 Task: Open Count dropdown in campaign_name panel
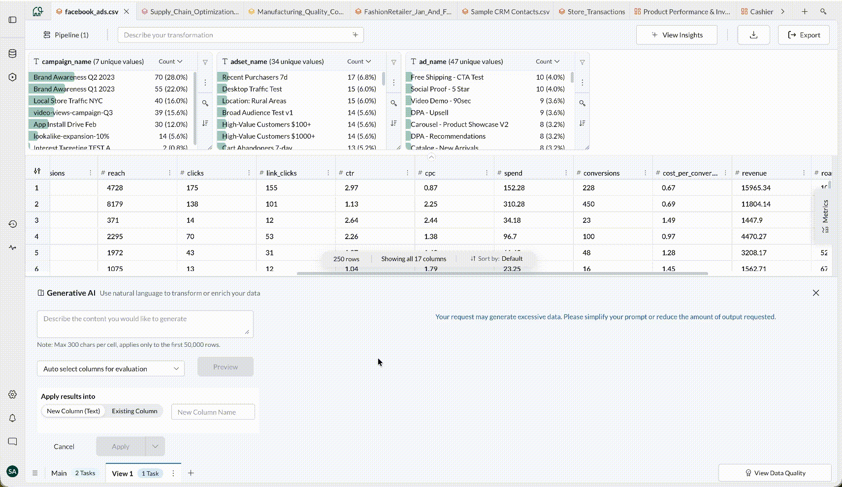coord(170,61)
